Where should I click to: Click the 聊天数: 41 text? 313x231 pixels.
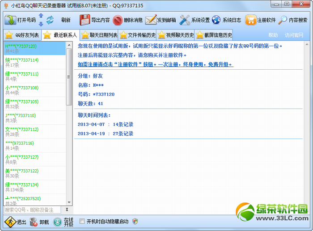click(x=90, y=104)
